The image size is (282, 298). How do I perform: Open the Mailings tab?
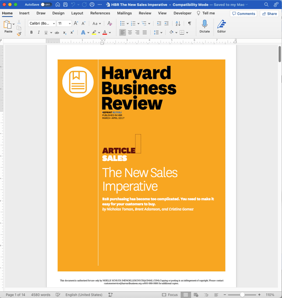pos(124,13)
